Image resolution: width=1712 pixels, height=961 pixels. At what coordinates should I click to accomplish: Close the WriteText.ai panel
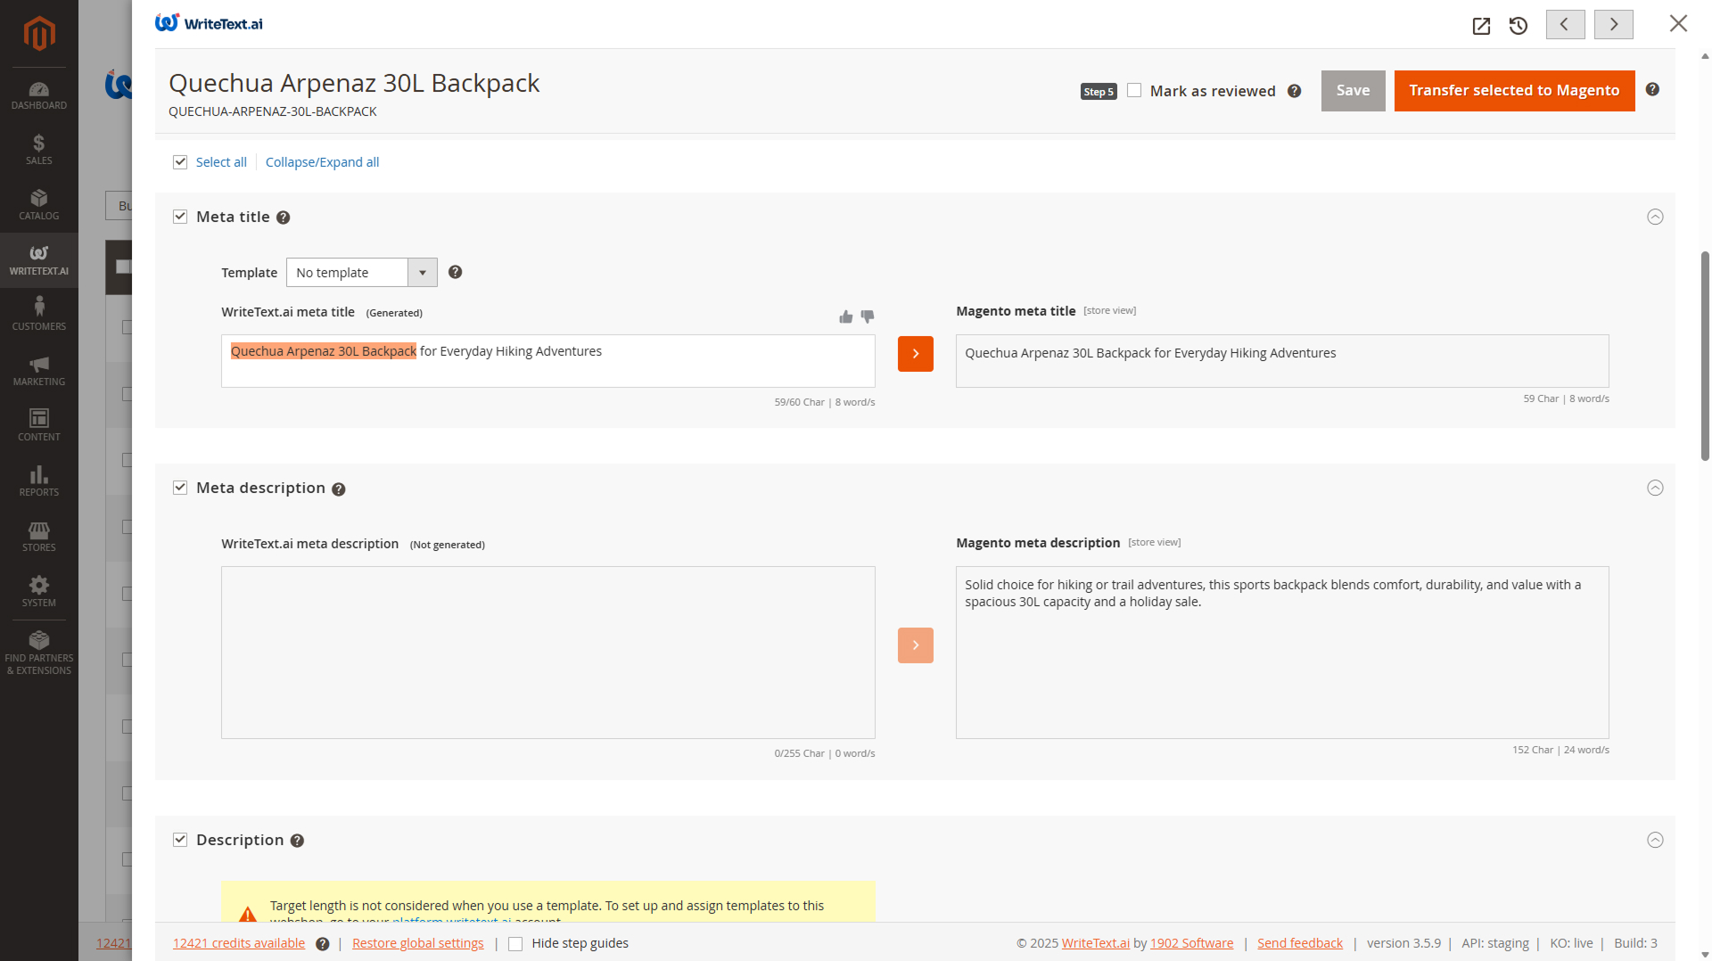pyautogui.click(x=1678, y=24)
